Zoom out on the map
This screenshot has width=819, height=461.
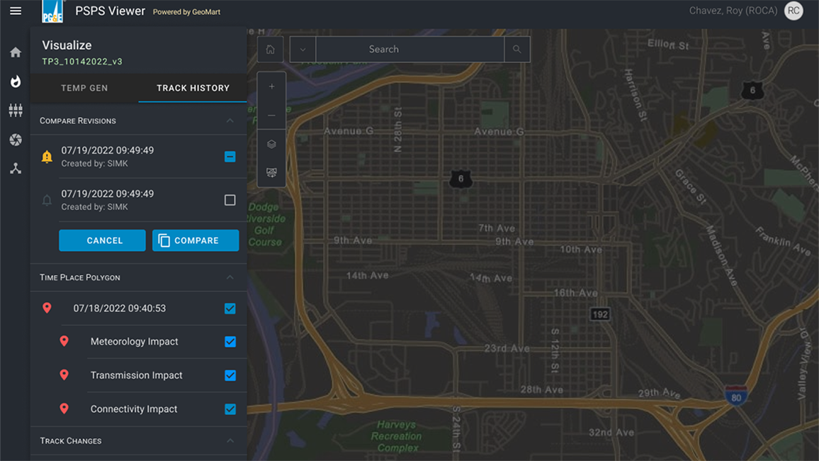coord(271,115)
